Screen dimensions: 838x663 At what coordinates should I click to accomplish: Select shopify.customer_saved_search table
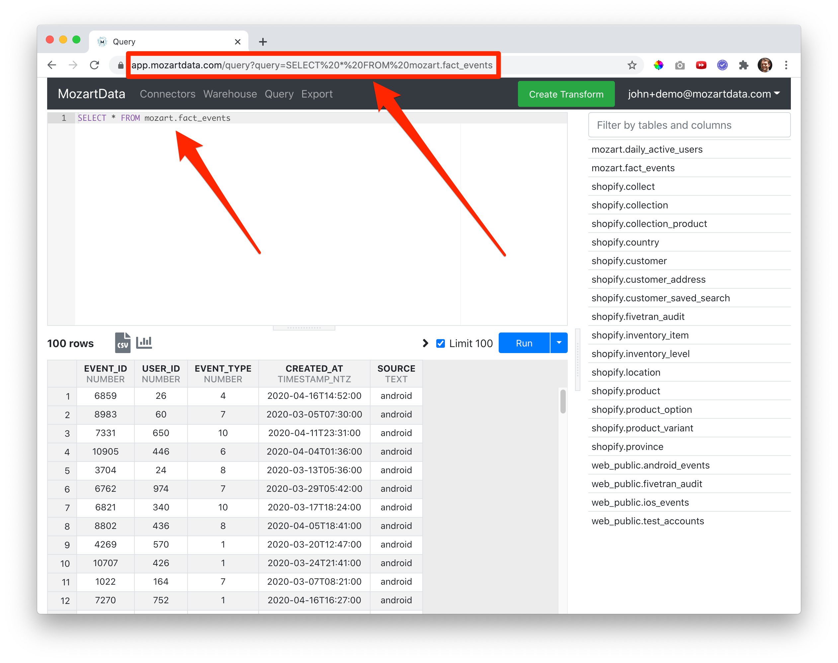pos(689,298)
